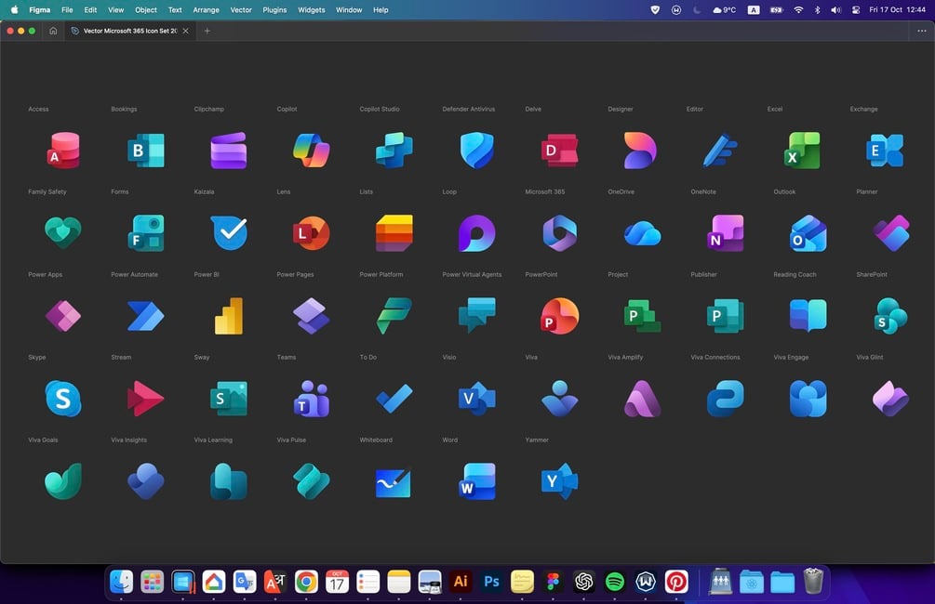This screenshot has height=604, width=935.
Task: Select the Visio icon
Action: [x=477, y=399]
